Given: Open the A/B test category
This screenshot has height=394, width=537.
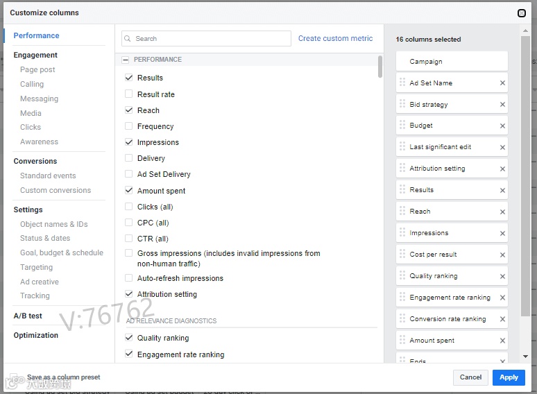Looking at the screenshot, I should (28, 316).
